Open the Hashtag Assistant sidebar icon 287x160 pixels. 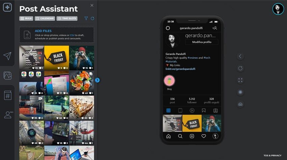tap(7, 95)
